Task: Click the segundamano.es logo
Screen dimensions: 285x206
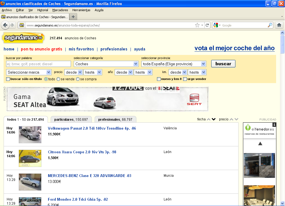Action: click(x=23, y=38)
